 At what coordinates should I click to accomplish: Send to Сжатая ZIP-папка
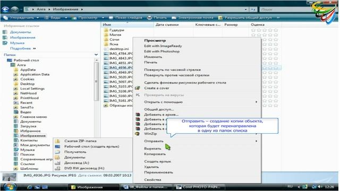click(x=80, y=141)
